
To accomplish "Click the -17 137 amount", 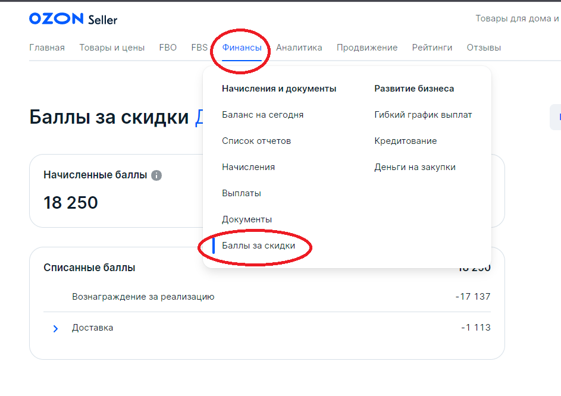I will coord(473,297).
